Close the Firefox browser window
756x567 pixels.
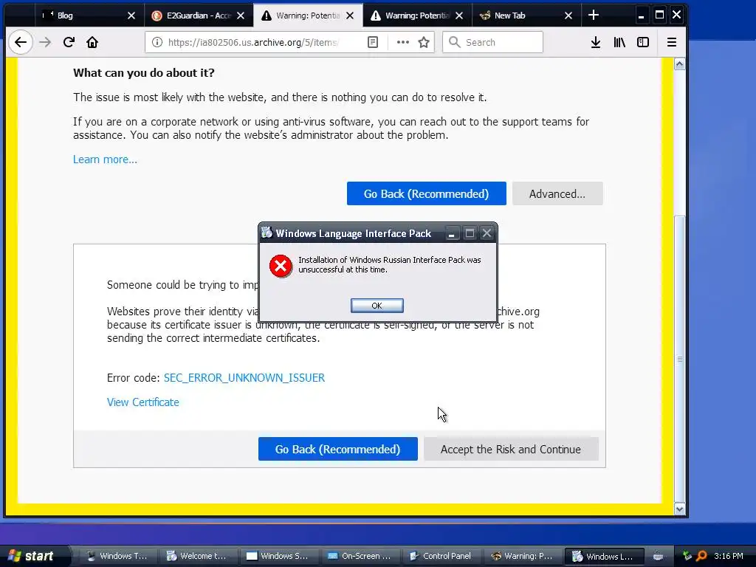click(676, 16)
